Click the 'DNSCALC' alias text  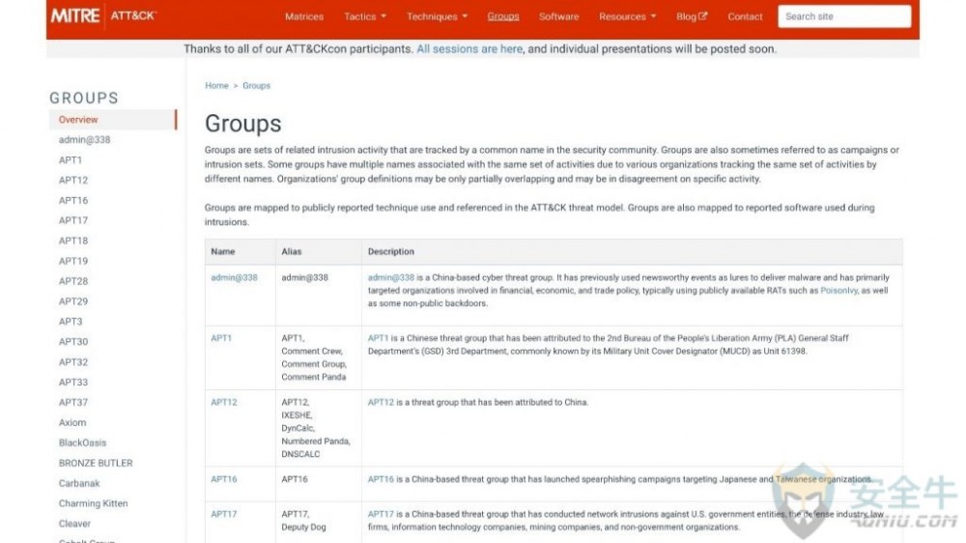coord(300,454)
